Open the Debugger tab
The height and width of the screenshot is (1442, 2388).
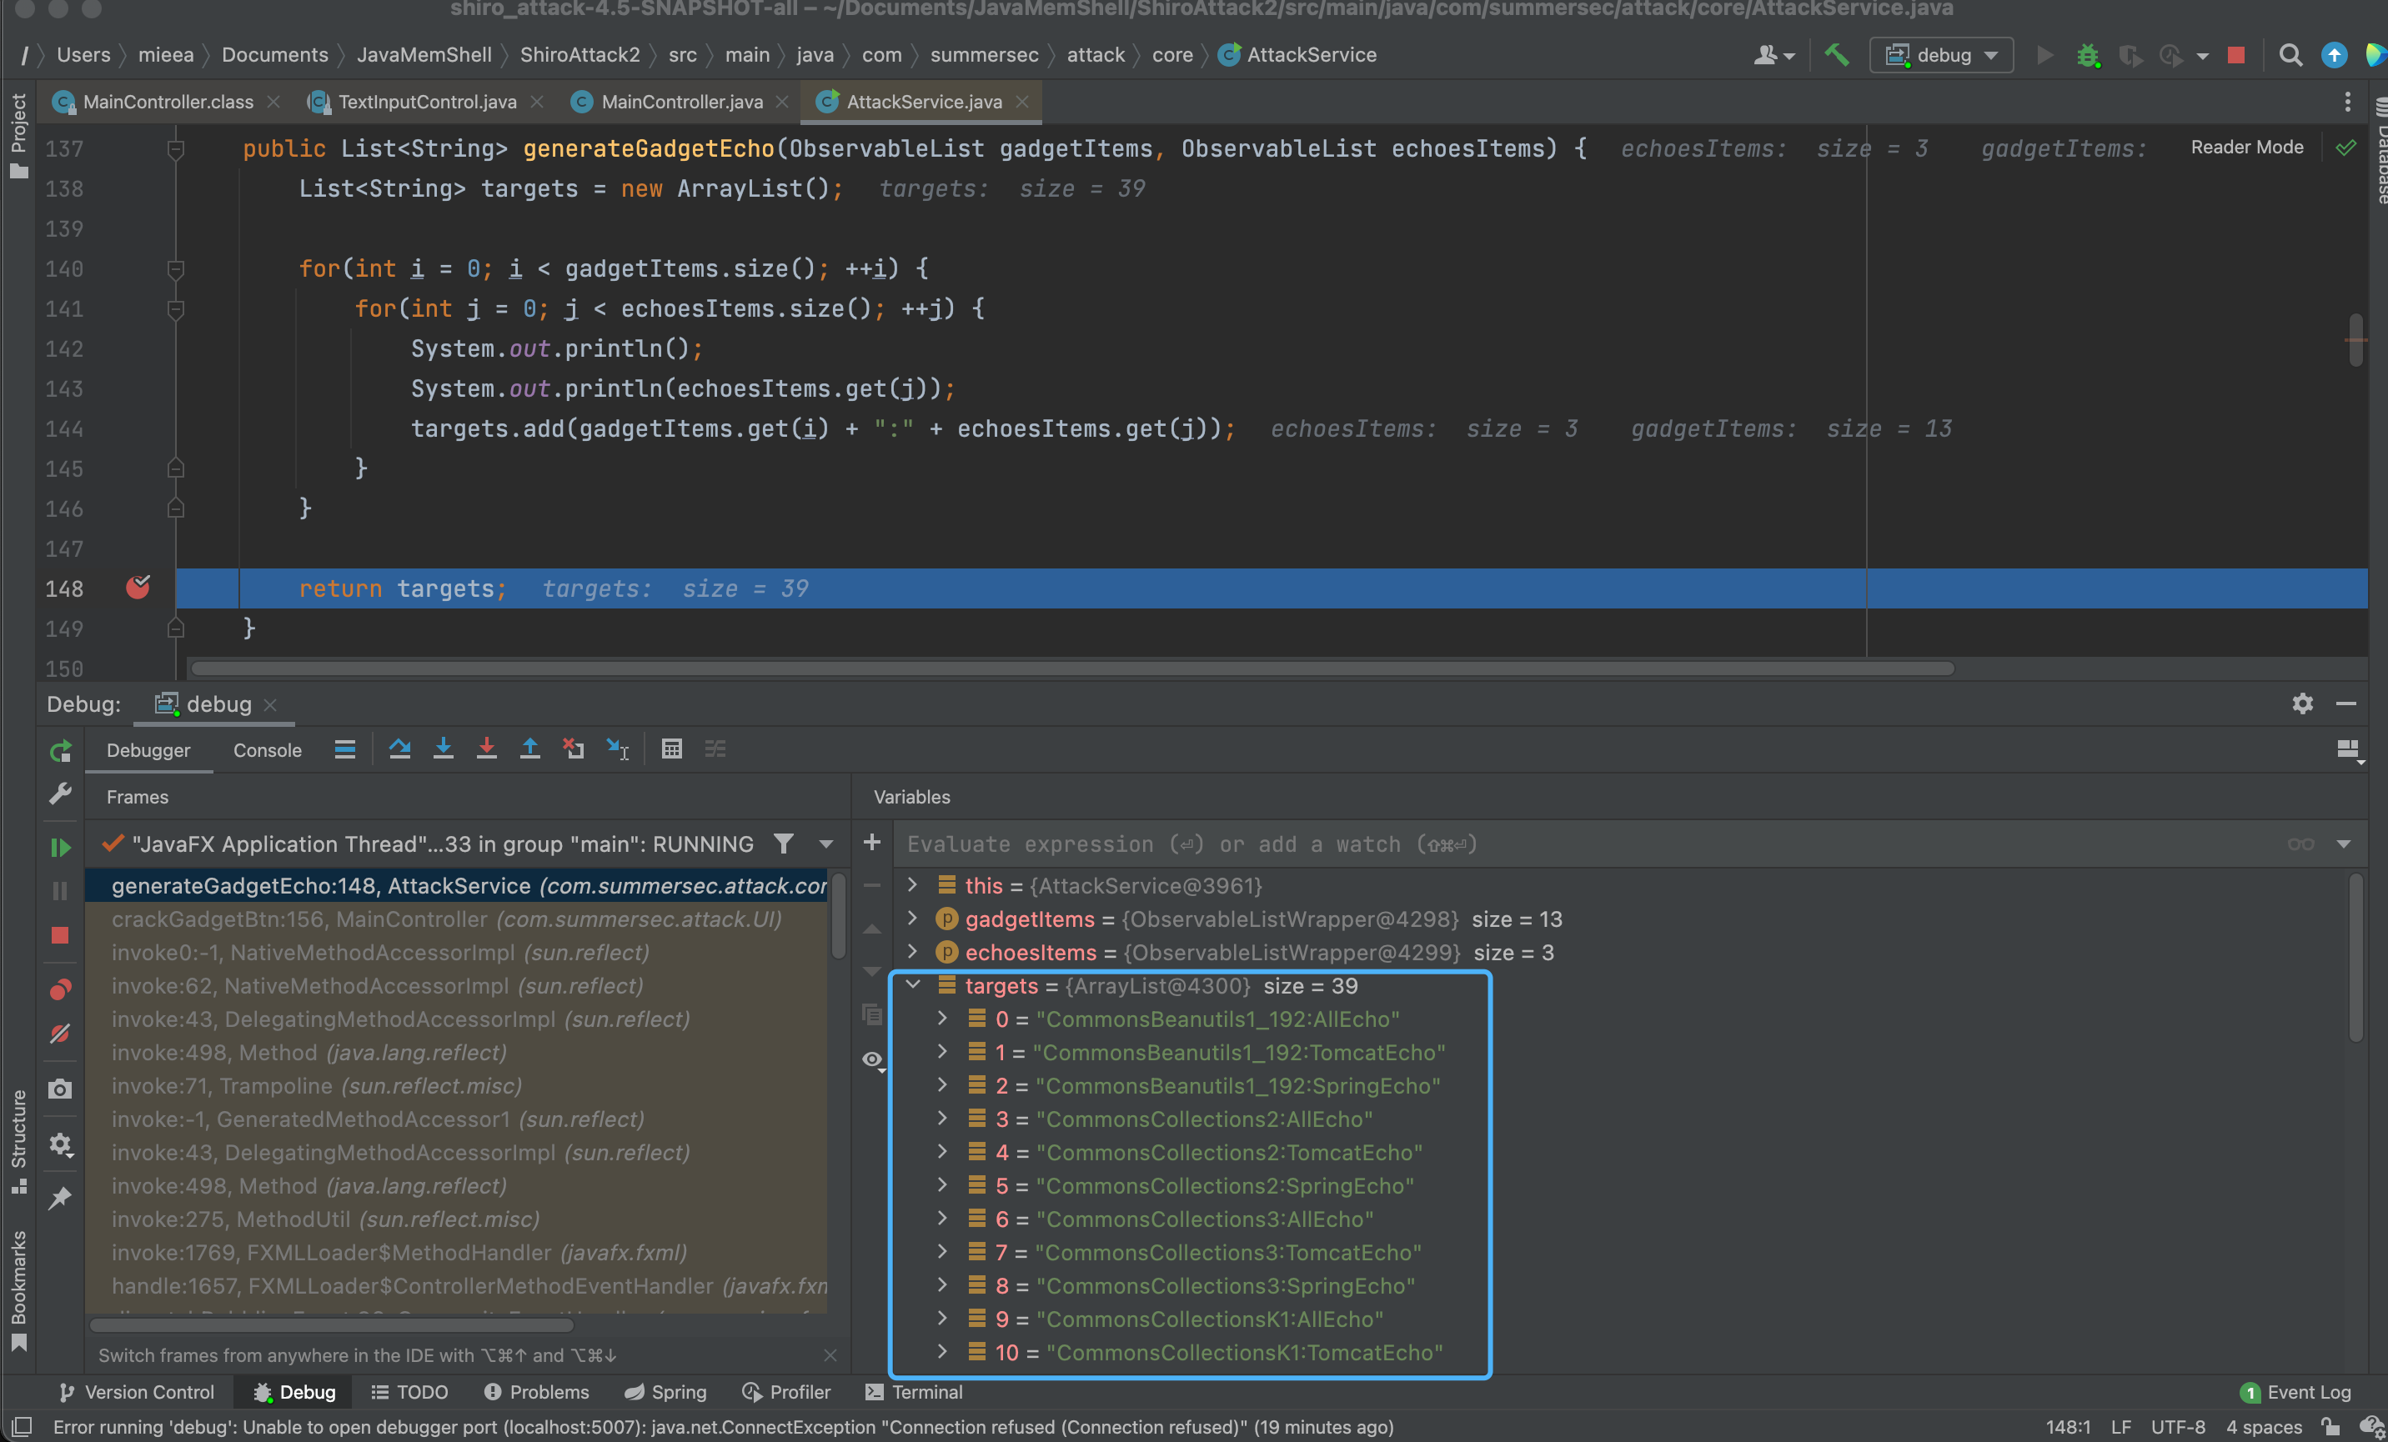point(148,750)
